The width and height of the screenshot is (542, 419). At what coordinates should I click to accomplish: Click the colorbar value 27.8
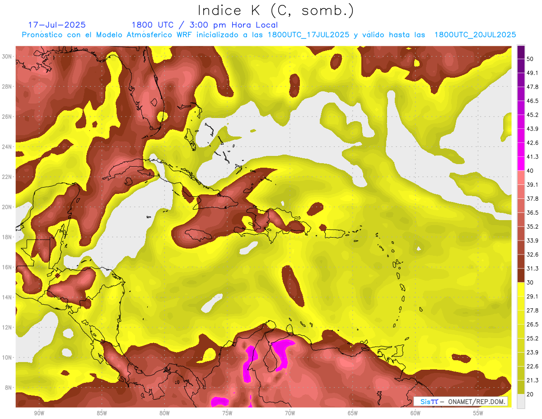(532, 311)
